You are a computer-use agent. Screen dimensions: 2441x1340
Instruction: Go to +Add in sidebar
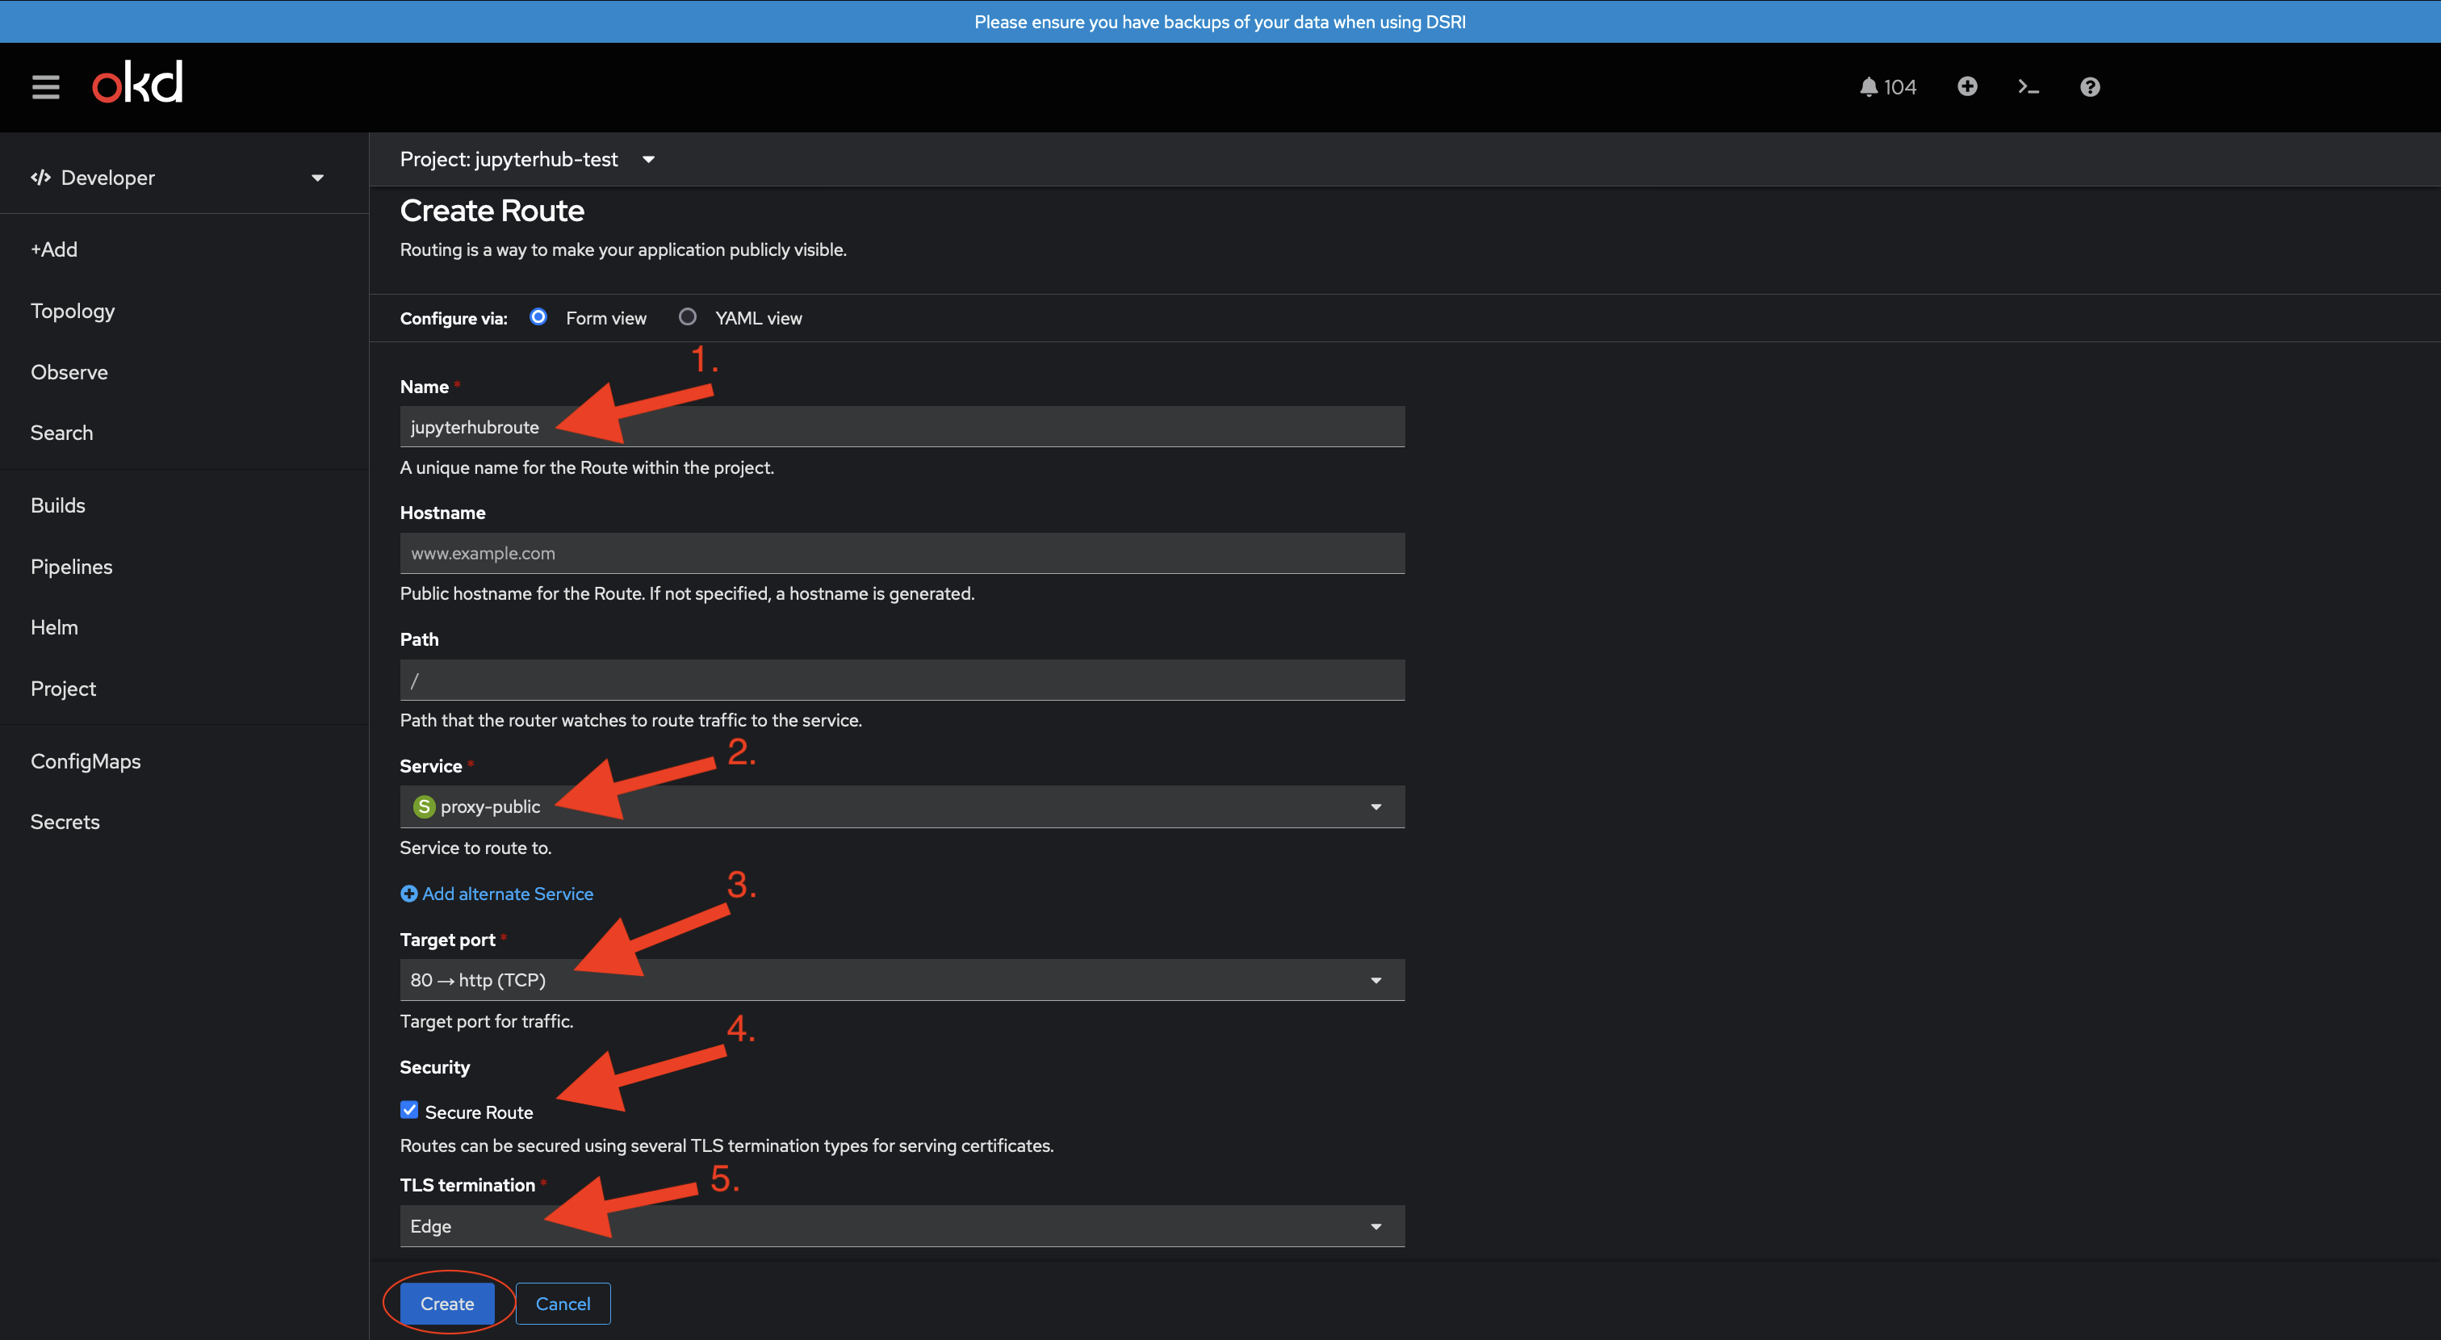coord(54,249)
